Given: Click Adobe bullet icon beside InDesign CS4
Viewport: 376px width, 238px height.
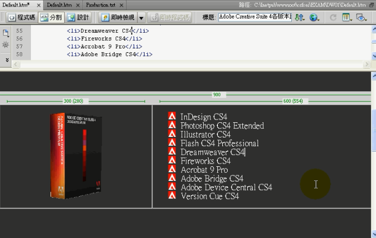Looking at the screenshot, I should coord(172,116).
